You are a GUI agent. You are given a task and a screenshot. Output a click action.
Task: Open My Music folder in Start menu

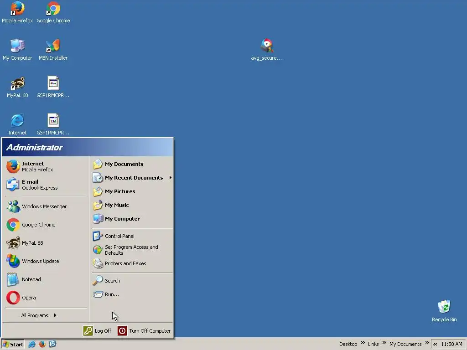[132, 205]
